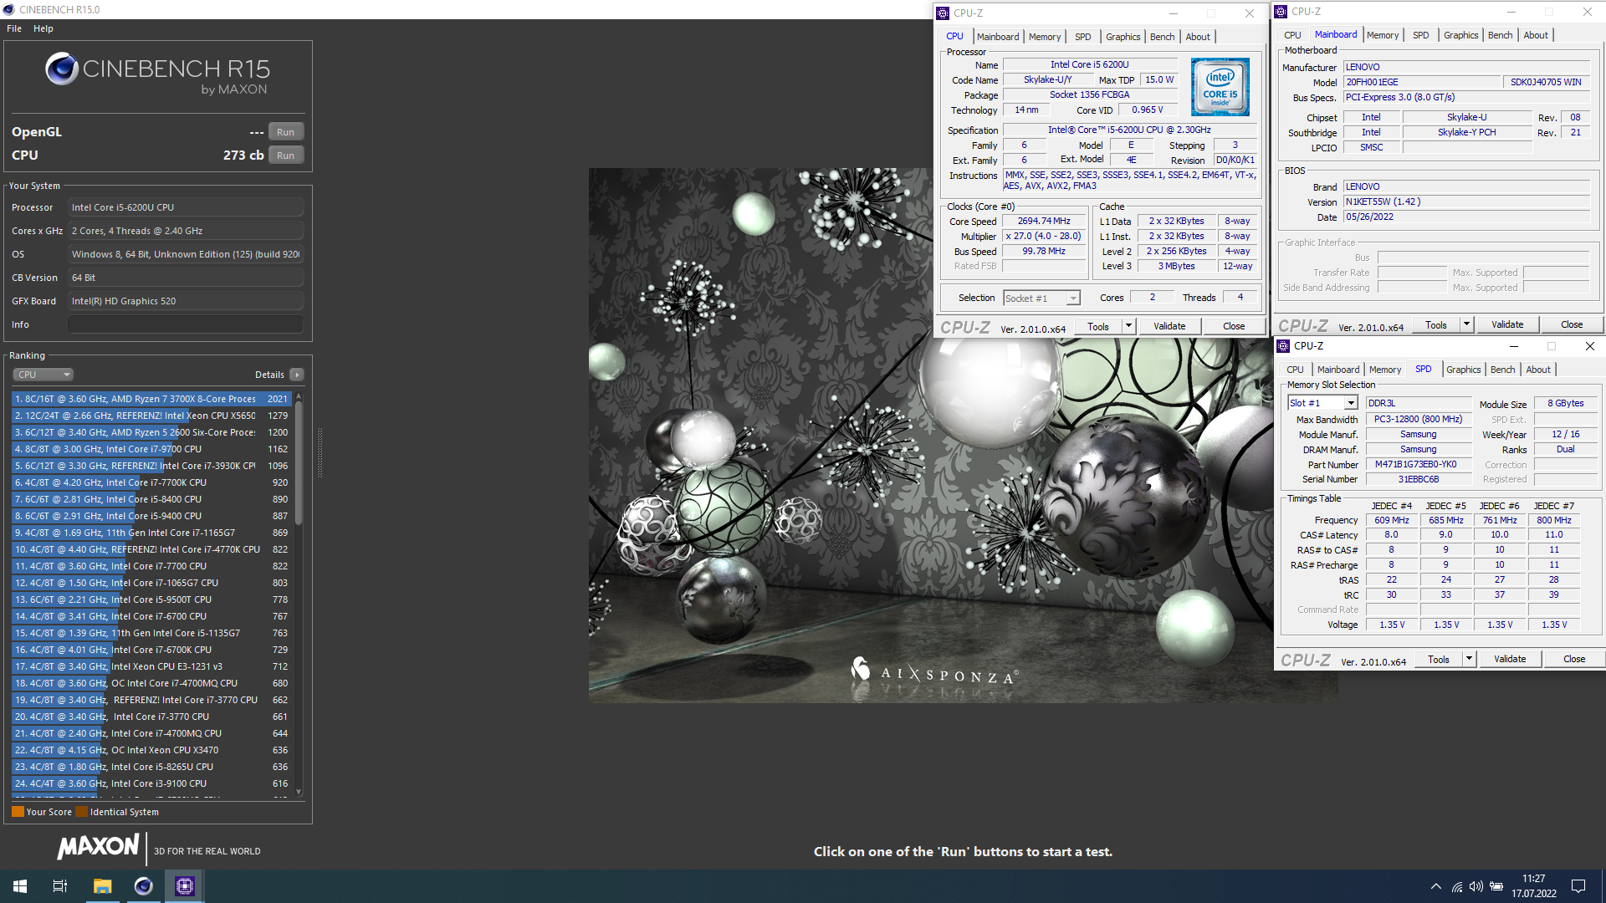The image size is (1606, 903).
Task: Open the CPU ranking type dropdown
Action: [x=43, y=375]
